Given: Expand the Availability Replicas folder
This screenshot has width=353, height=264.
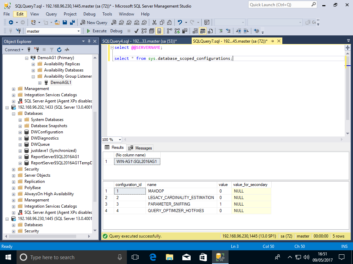Looking at the screenshot, I should [33, 64].
